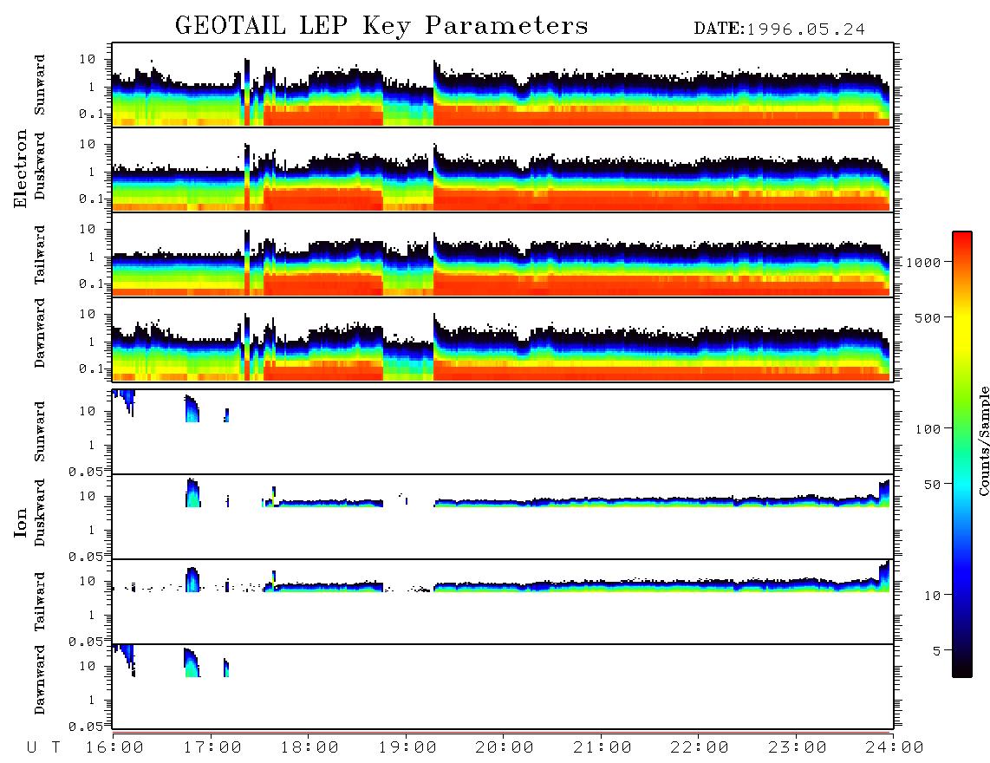Click the "U T" time axis label
Image resolution: width=990 pixels, height=763 pixels.
point(43,747)
